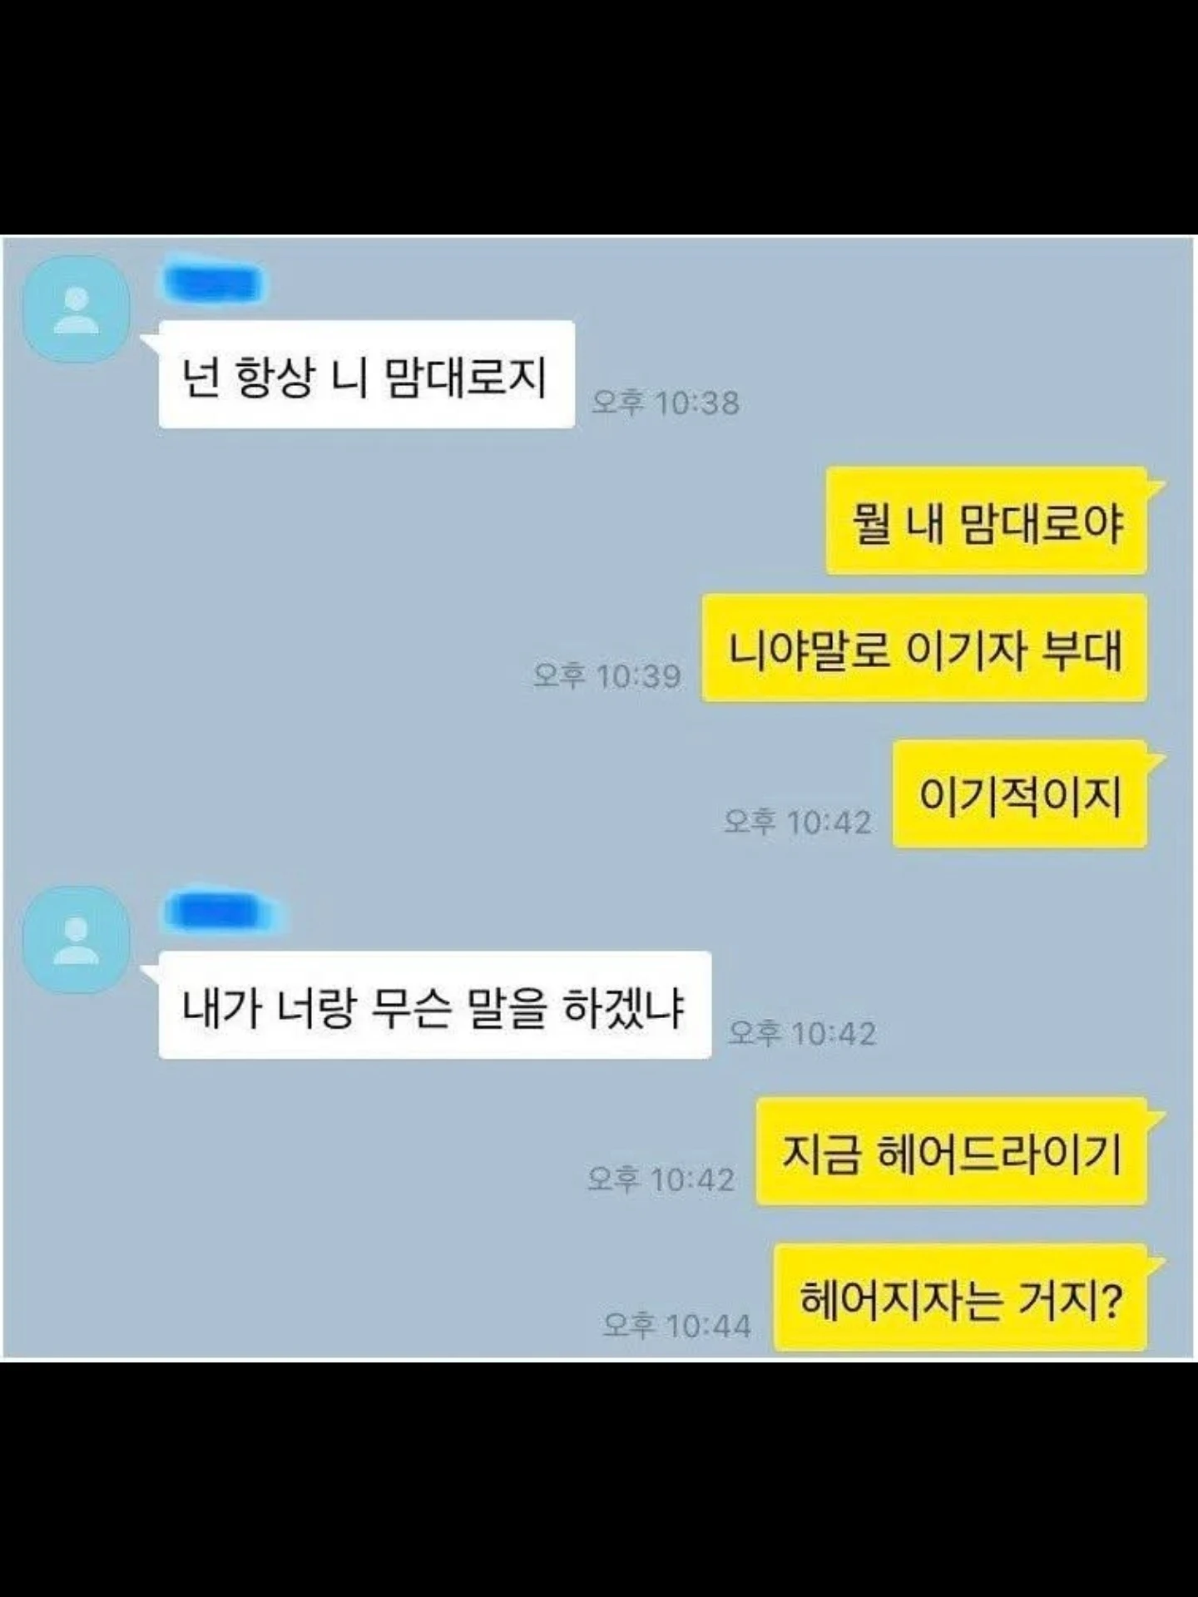The width and height of the screenshot is (1198, 1597).
Task: Select the last message 헤어지자는 거지?
Action: (x=960, y=1297)
